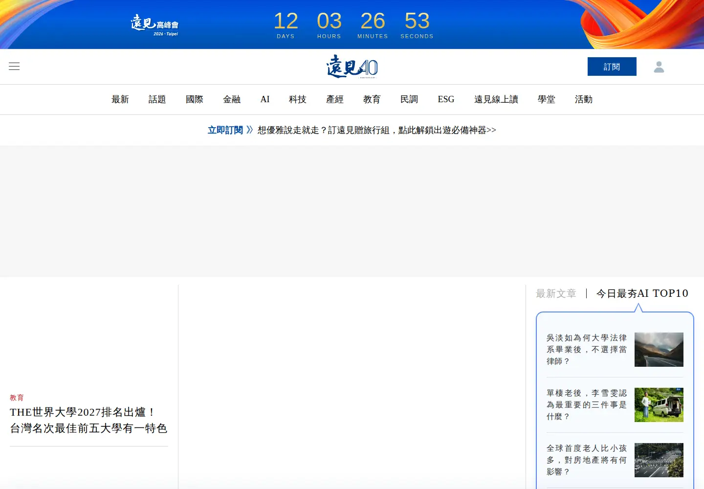Open the 吳淡如為何大學法律系畢業後 article
Viewport: 704px width, 489px height.
click(x=587, y=350)
